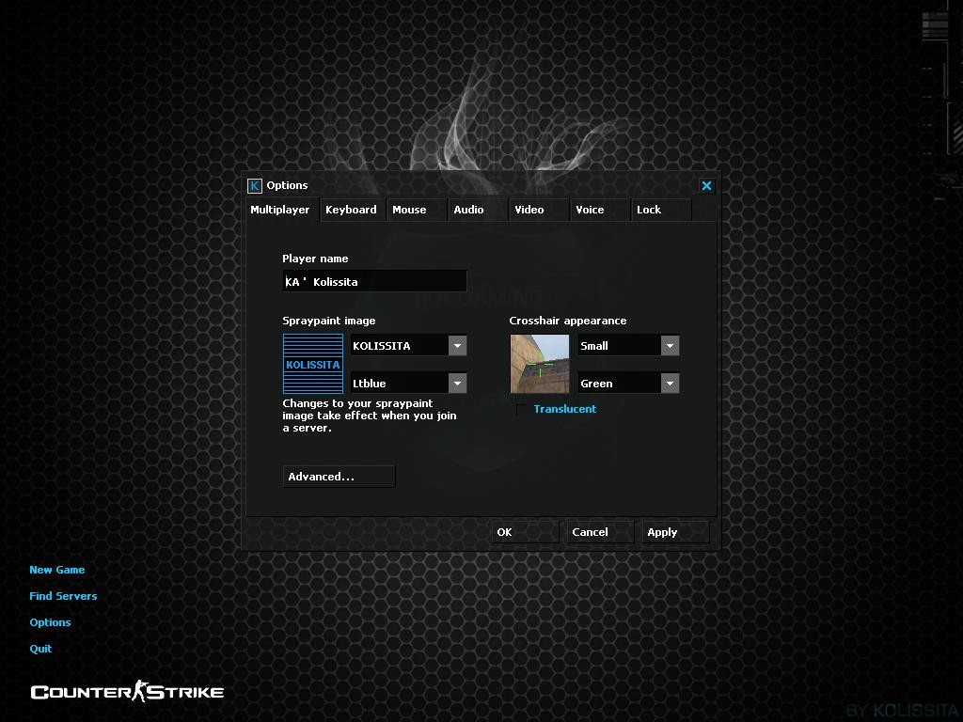This screenshot has height=722, width=963.
Task: Click the Cancel button
Action: [600, 532]
